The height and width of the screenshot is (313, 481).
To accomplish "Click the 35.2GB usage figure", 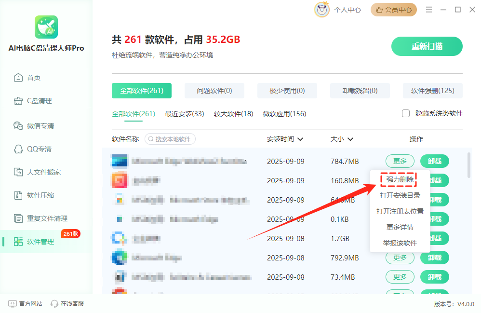I will click(x=223, y=40).
